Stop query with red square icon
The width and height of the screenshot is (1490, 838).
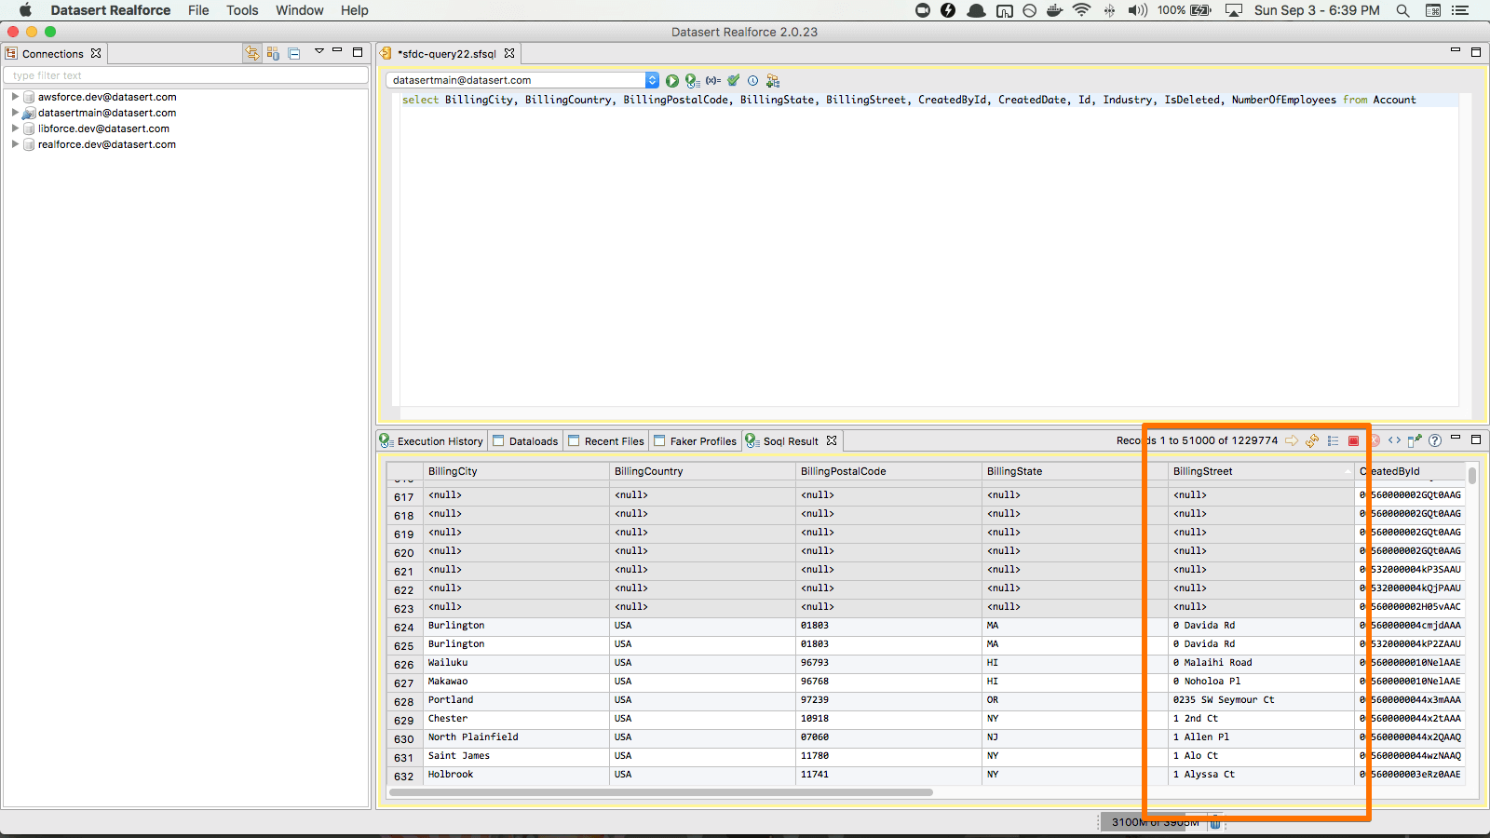coord(1354,441)
